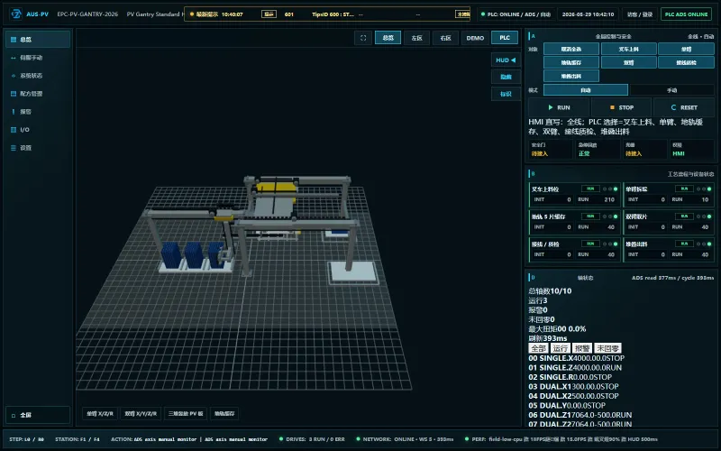Open 伺服手动 servo manual page
Screen dimensions: 721x451
[x=38, y=58]
